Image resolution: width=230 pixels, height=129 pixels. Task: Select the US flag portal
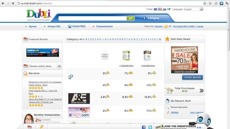coord(160,9)
